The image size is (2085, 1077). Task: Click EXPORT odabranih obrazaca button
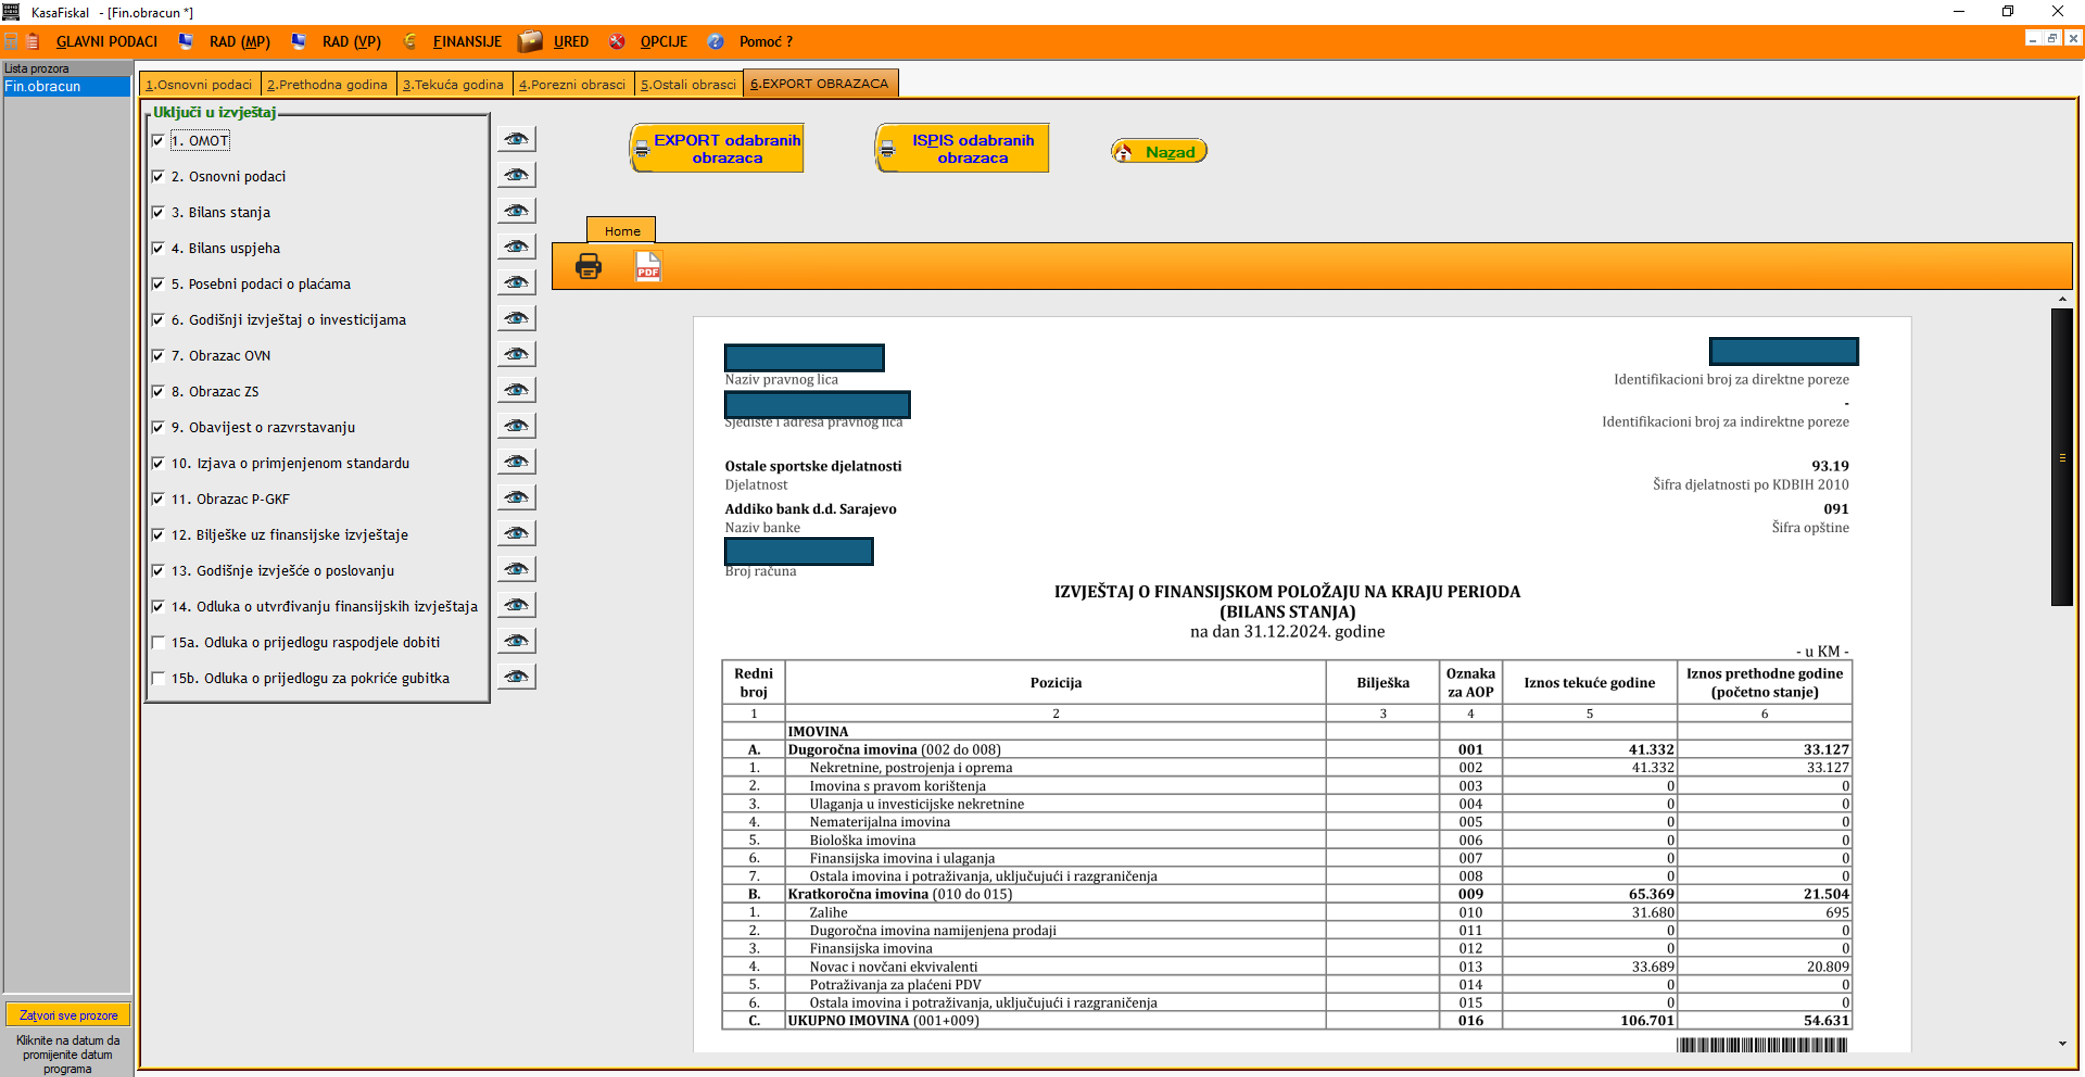pyautogui.click(x=717, y=148)
